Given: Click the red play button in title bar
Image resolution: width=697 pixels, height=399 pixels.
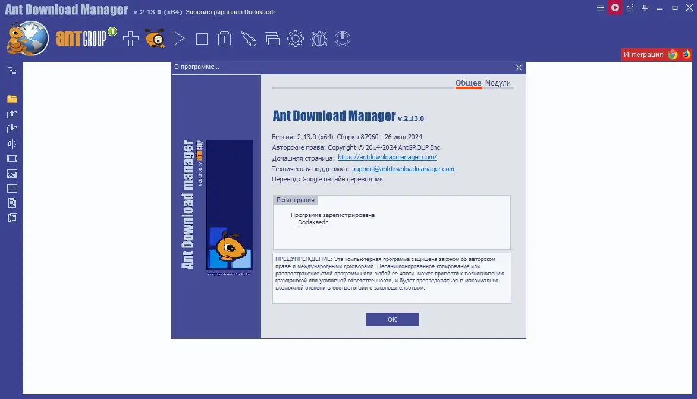Looking at the screenshot, I should point(615,8).
